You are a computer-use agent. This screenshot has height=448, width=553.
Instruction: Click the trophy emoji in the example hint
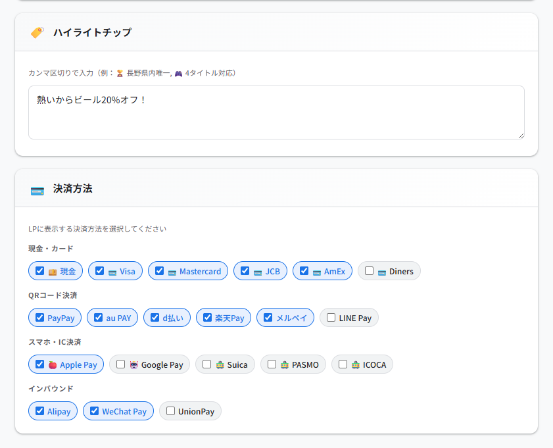[x=120, y=74]
